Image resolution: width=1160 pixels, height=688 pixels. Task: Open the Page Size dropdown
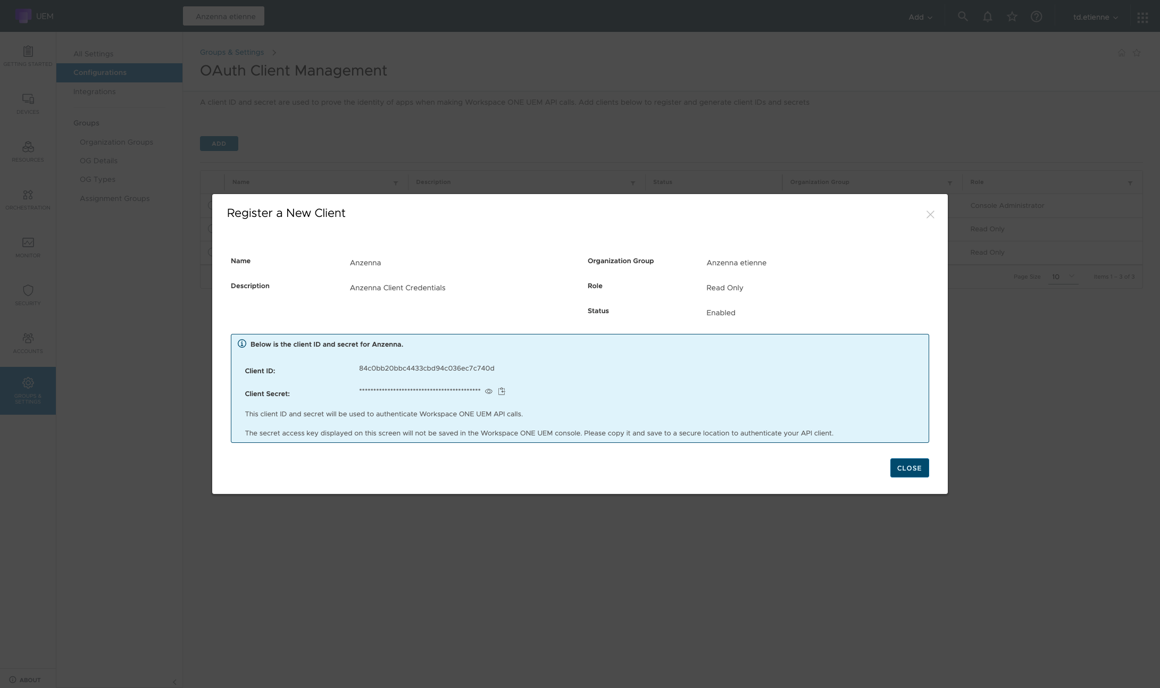coord(1063,276)
